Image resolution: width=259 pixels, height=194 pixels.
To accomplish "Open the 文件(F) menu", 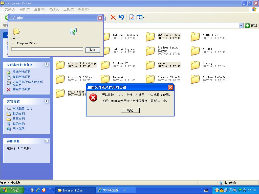I will [x=10, y=9].
